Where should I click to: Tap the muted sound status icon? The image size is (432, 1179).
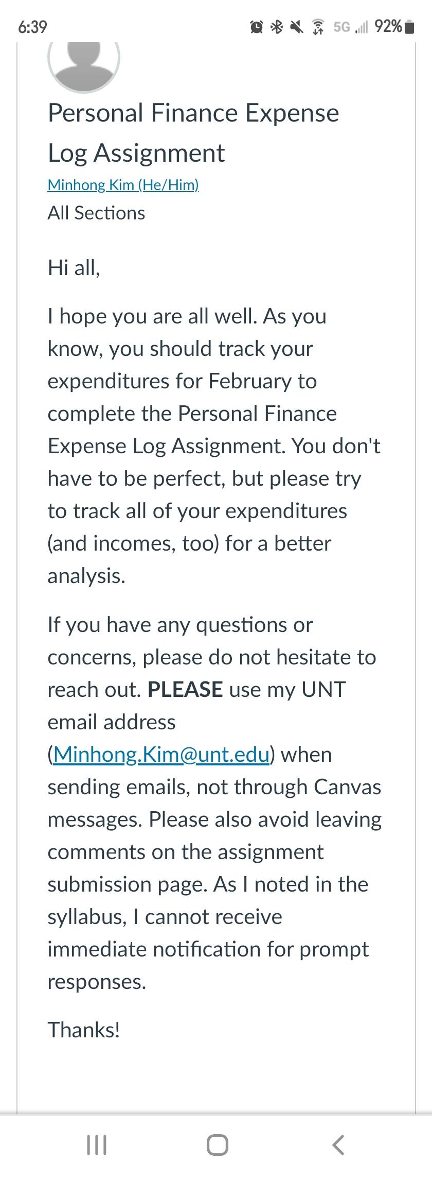pyautogui.click(x=296, y=27)
